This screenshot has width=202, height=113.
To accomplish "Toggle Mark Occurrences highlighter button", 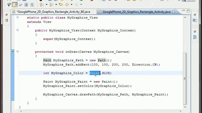I will 15,5.
